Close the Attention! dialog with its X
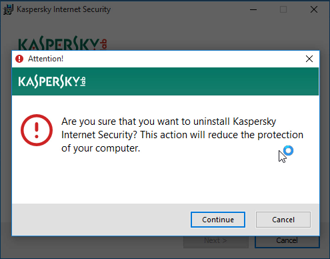 [x=309, y=59]
